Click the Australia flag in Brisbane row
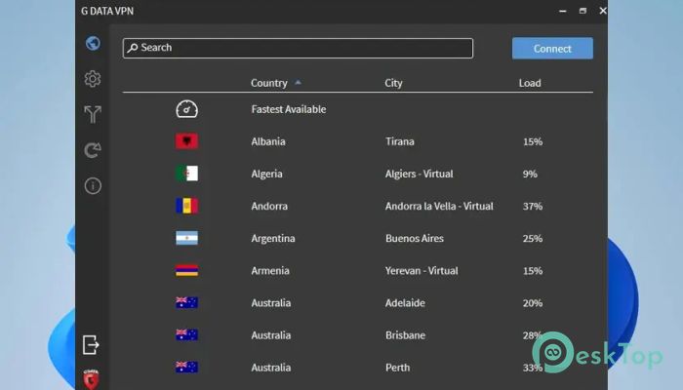This screenshot has width=683, height=390. [x=187, y=334]
